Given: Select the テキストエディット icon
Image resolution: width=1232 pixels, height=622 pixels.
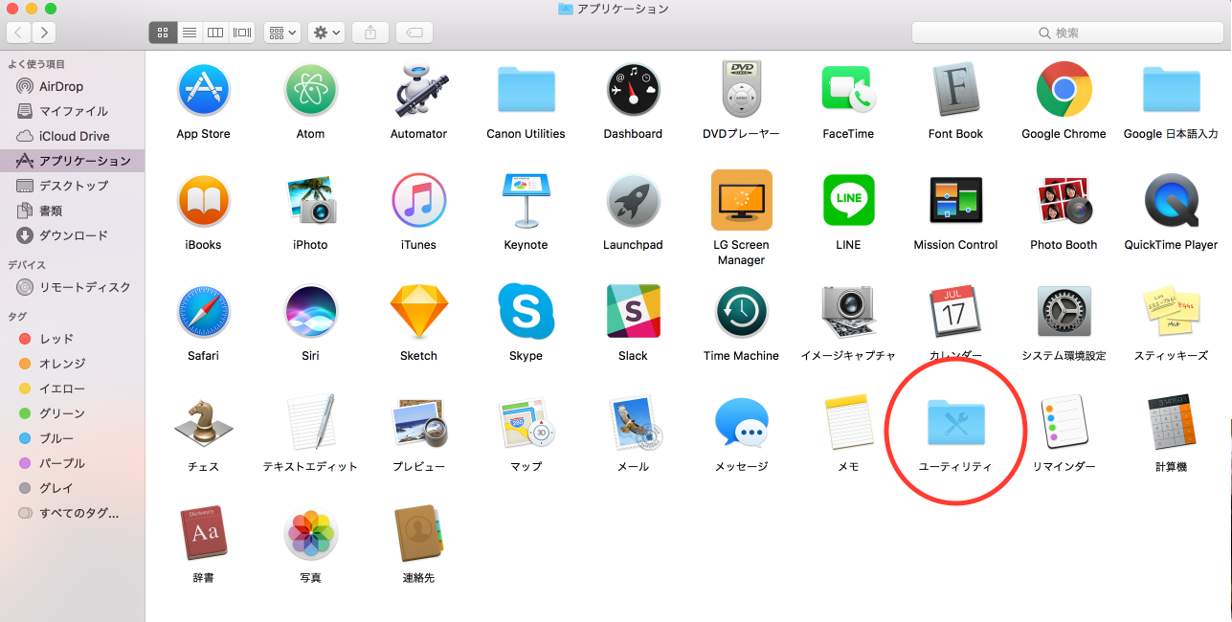Looking at the screenshot, I should 310,424.
